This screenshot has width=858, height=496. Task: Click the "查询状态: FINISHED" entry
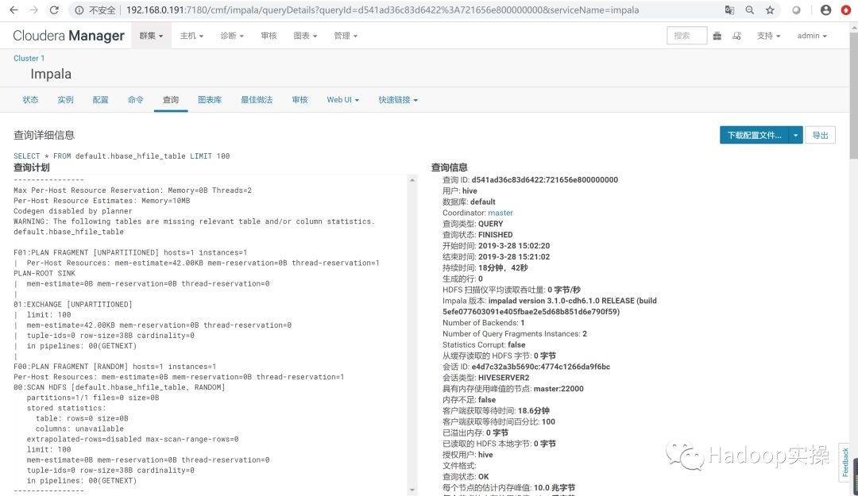point(477,235)
